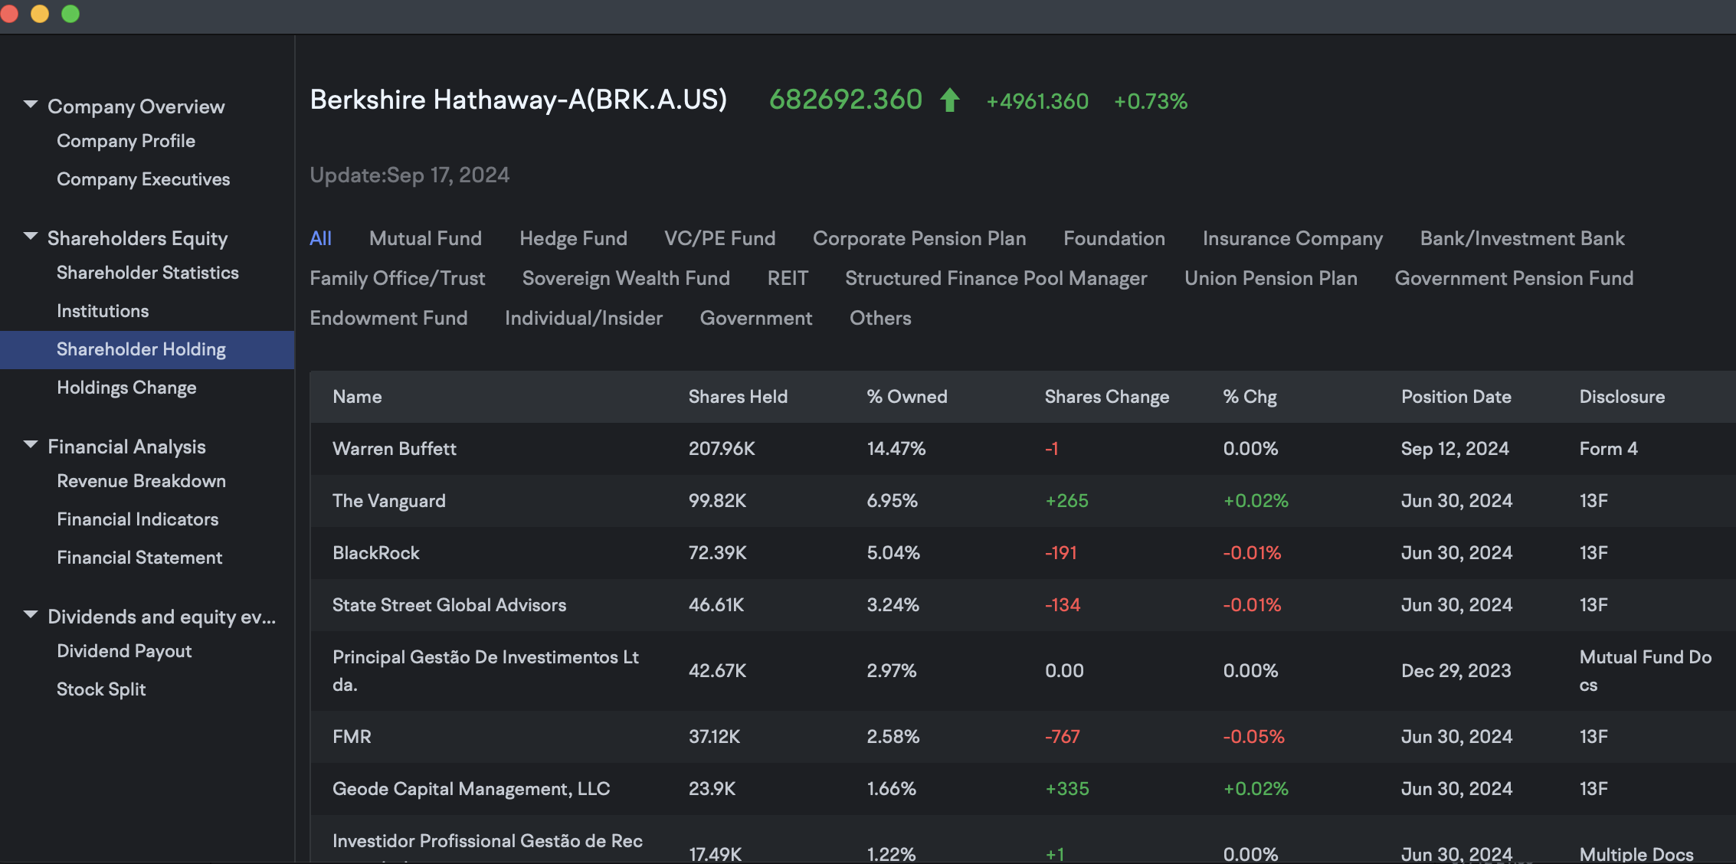Go to Shareholder Statistics
1736x864 pixels.
[x=147, y=273]
